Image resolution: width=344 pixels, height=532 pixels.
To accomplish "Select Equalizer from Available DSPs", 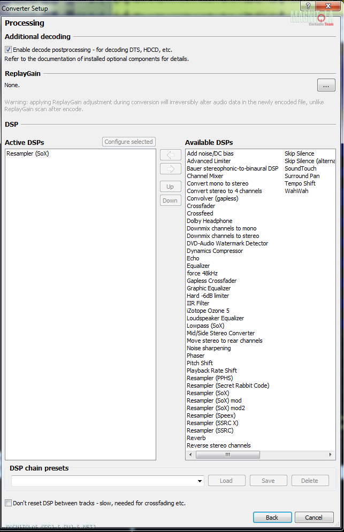I will pos(198,266).
